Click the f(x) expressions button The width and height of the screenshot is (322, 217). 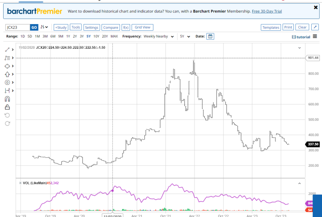(x=126, y=27)
